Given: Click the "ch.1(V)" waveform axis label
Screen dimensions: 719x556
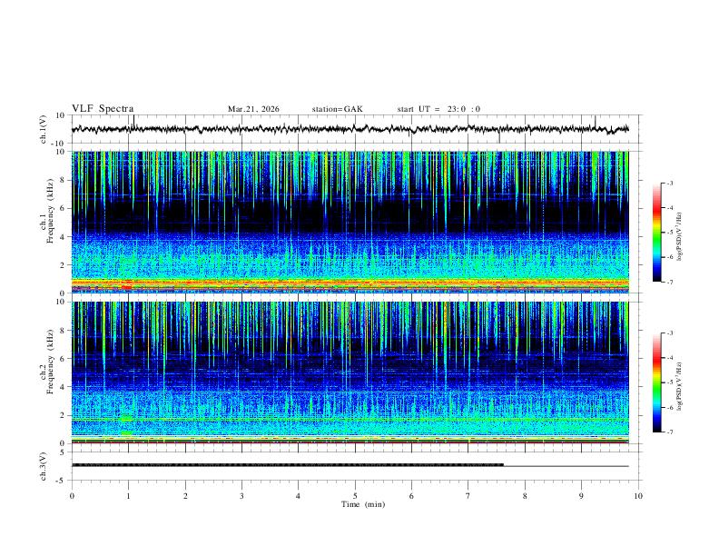Looking at the screenshot, I should coord(44,129).
